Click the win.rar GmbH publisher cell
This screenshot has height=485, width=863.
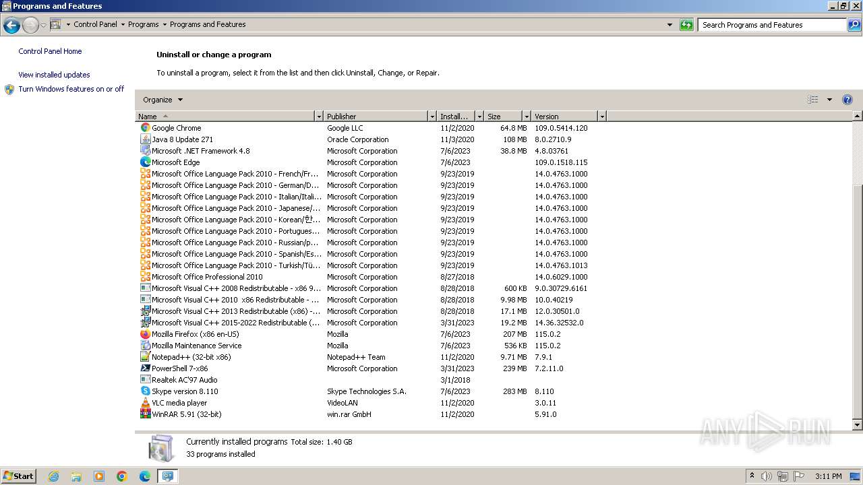pyautogui.click(x=349, y=414)
